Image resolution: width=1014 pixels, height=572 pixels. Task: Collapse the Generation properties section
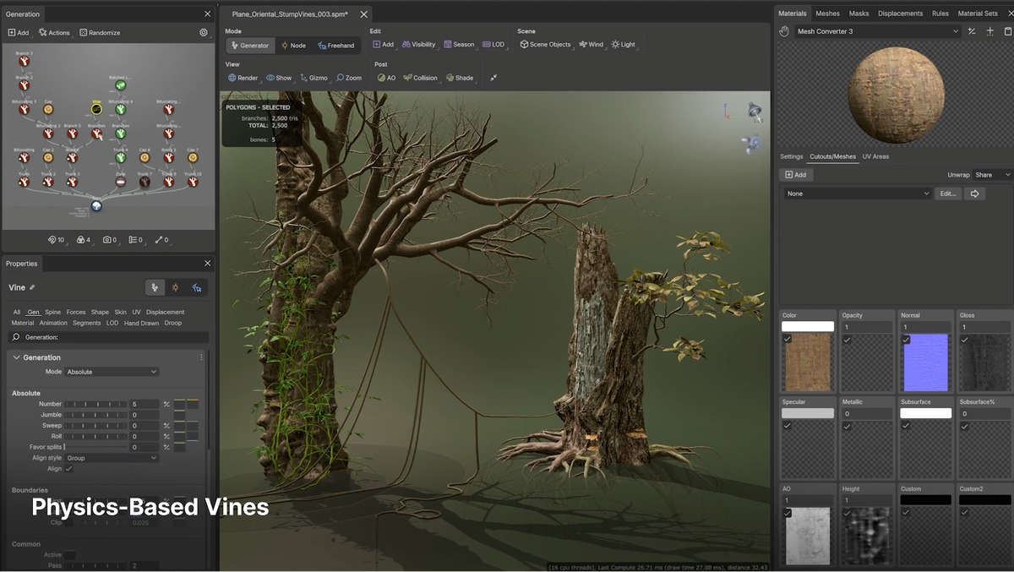(x=16, y=357)
